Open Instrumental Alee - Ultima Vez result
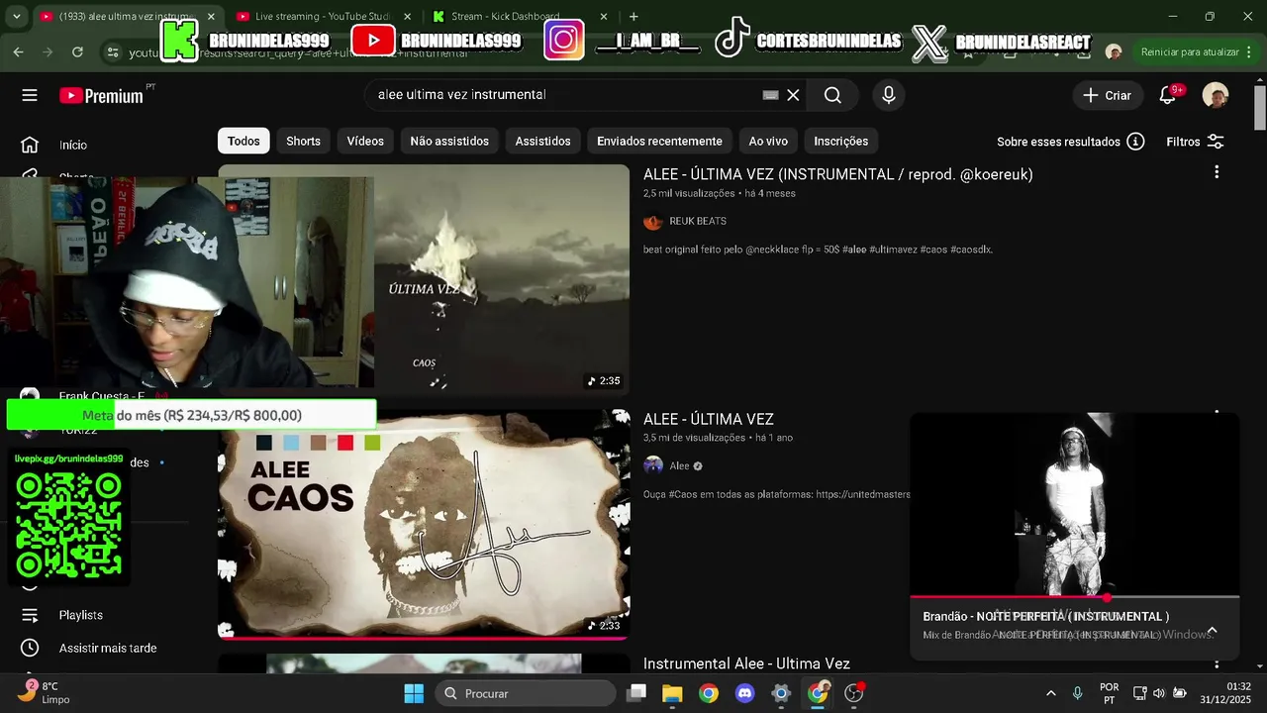 746,663
